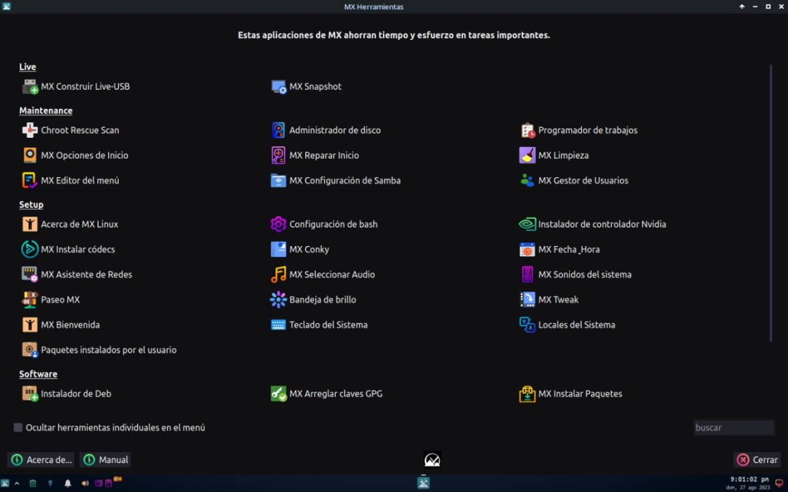Viewport: 788px width, 492px height.
Task: Open the MX Gestor de Usuarios icon
Action: click(527, 180)
